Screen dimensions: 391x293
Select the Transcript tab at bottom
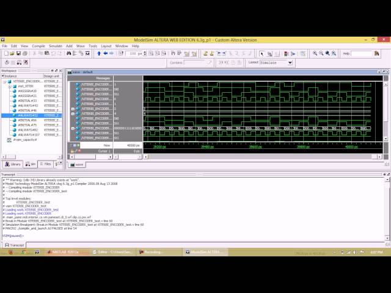(15, 245)
